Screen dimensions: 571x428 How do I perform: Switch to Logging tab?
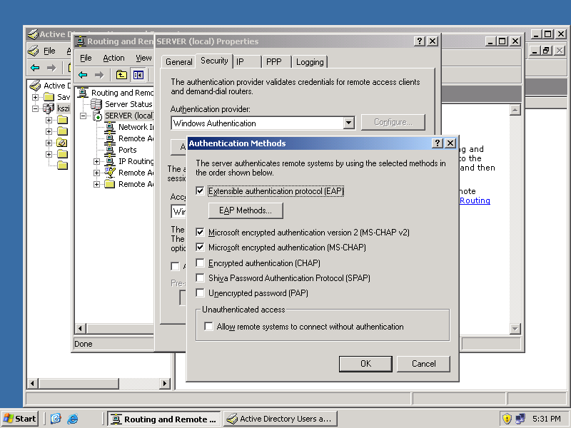click(310, 62)
